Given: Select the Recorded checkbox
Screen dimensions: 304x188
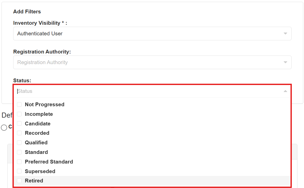Looking at the screenshot, I should coord(19,133).
